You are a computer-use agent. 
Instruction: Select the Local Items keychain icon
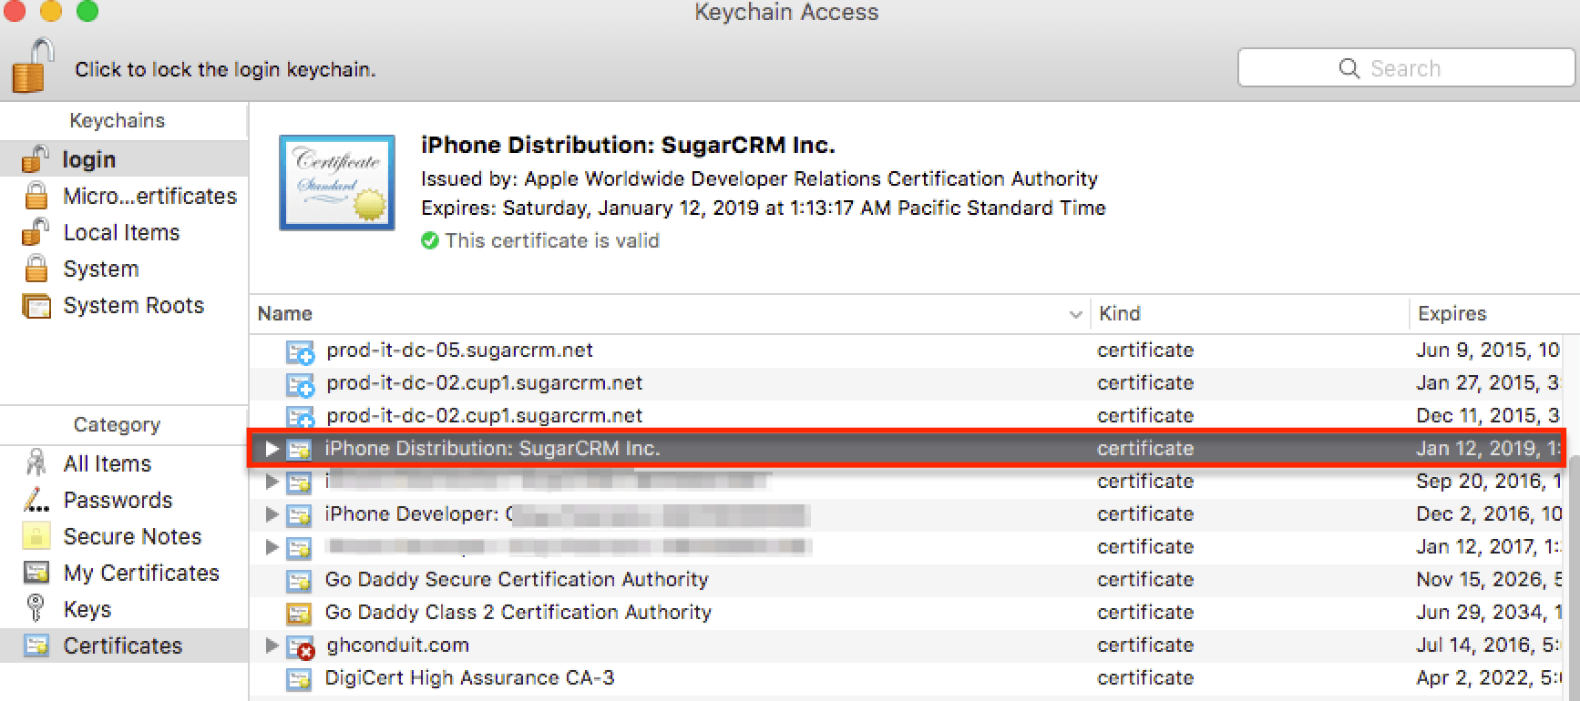(35, 232)
